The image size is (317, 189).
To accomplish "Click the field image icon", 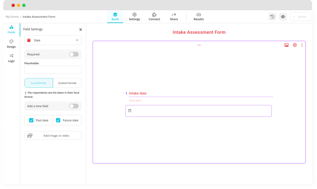I will pyautogui.click(x=286, y=45).
